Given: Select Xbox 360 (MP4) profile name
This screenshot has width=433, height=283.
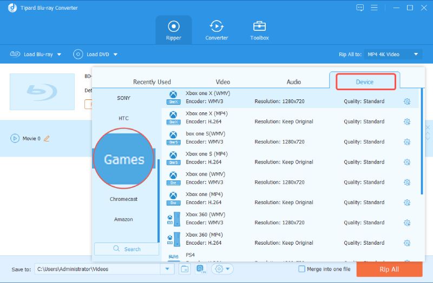Looking at the screenshot, I should (204, 235).
